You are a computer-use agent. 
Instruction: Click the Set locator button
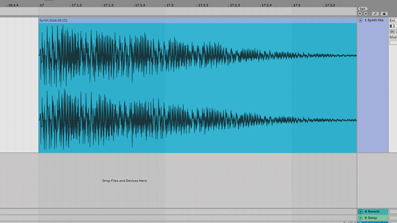tap(362, 9)
